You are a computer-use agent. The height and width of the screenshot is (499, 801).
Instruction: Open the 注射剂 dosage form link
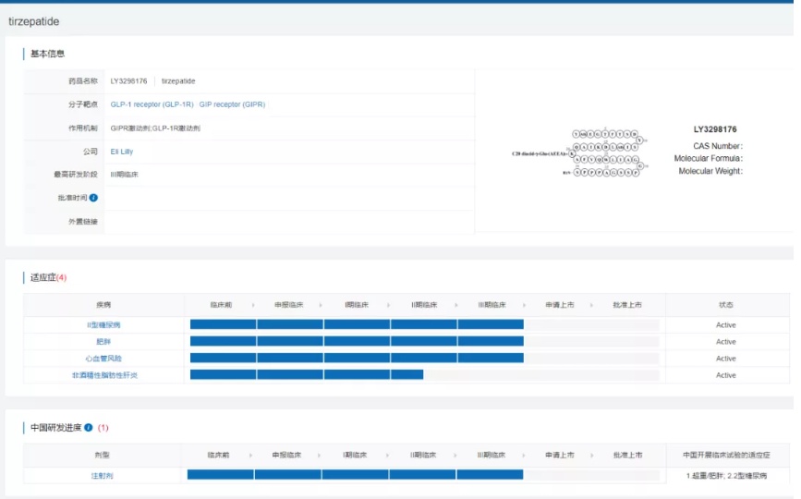pos(103,475)
